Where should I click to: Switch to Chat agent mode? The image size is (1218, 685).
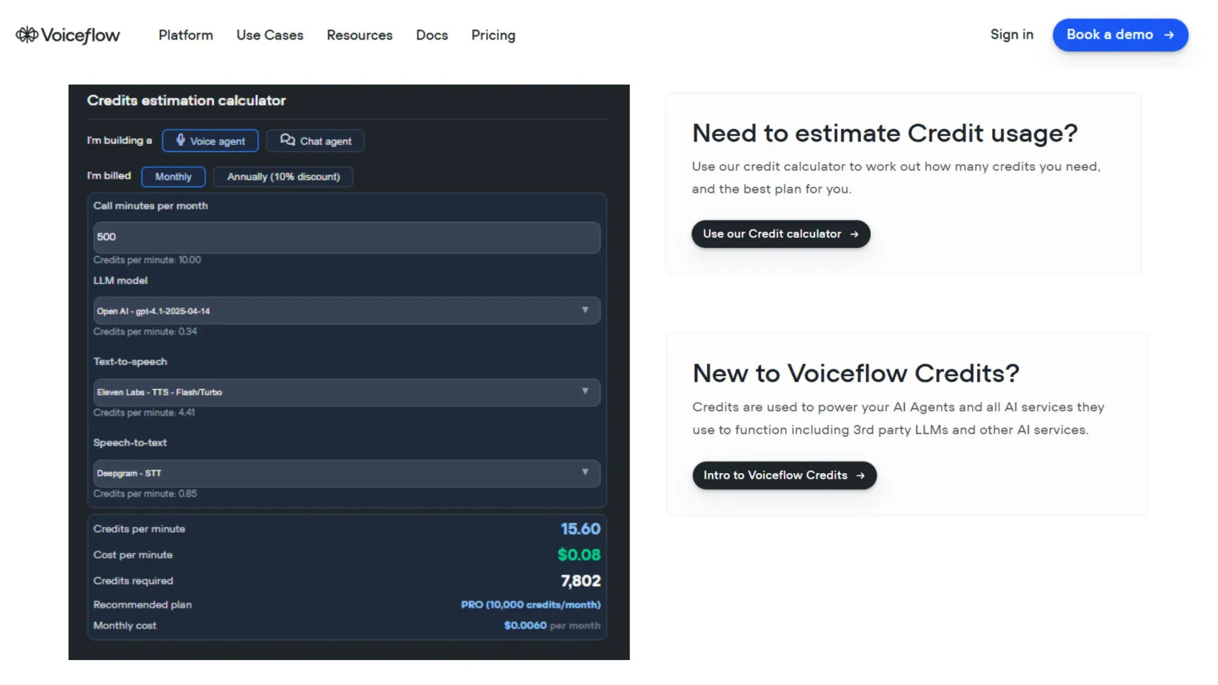pos(315,141)
